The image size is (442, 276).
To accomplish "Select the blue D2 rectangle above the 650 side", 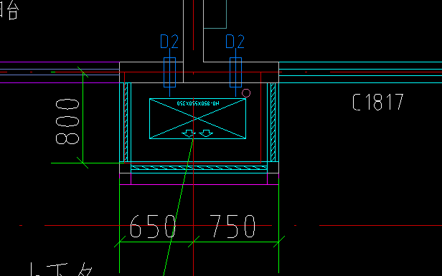I will click(169, 72).
